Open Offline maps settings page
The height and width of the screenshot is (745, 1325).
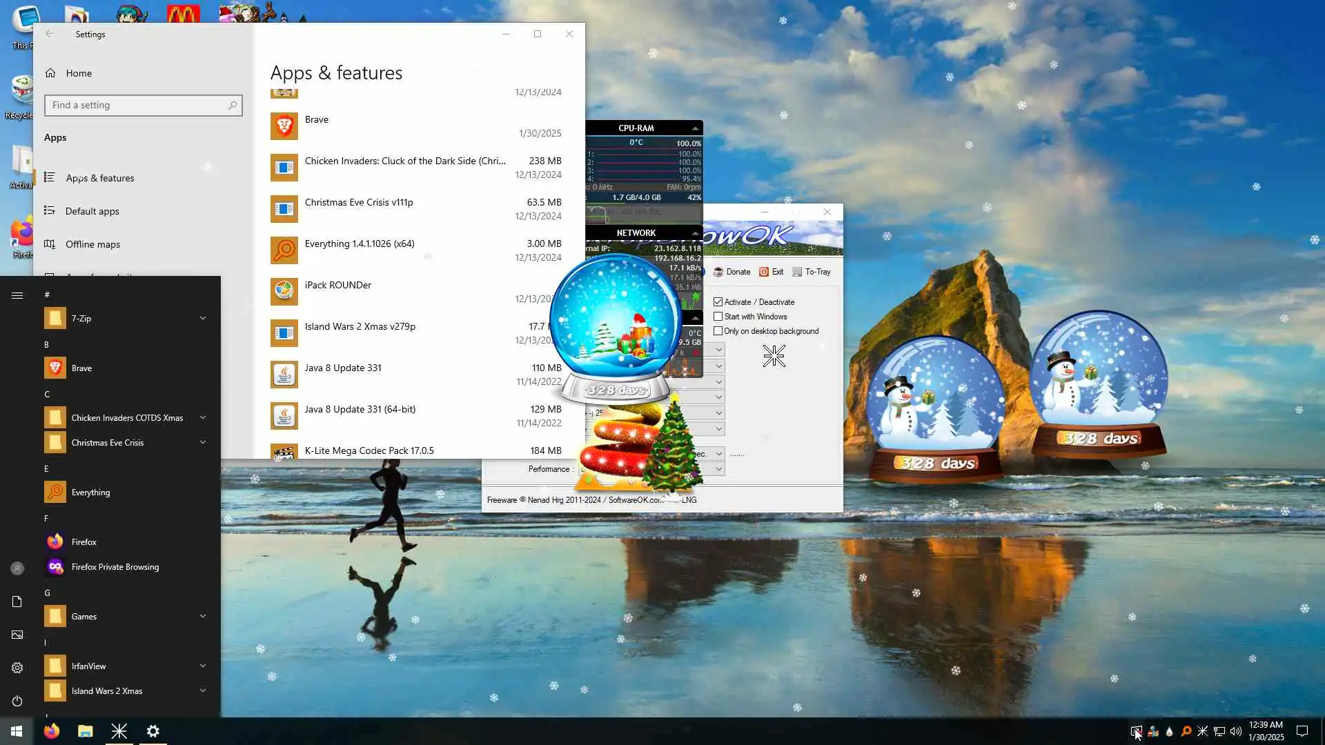[x=92, y=244]
